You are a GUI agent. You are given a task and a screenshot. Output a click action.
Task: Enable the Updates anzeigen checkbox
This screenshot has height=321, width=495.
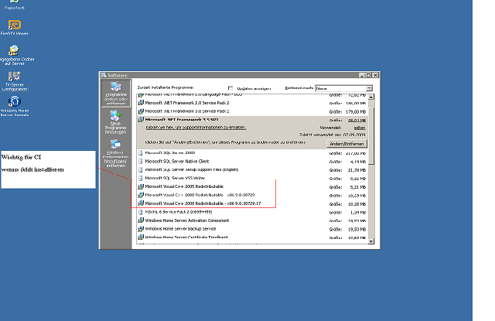[x=230, y=88]
